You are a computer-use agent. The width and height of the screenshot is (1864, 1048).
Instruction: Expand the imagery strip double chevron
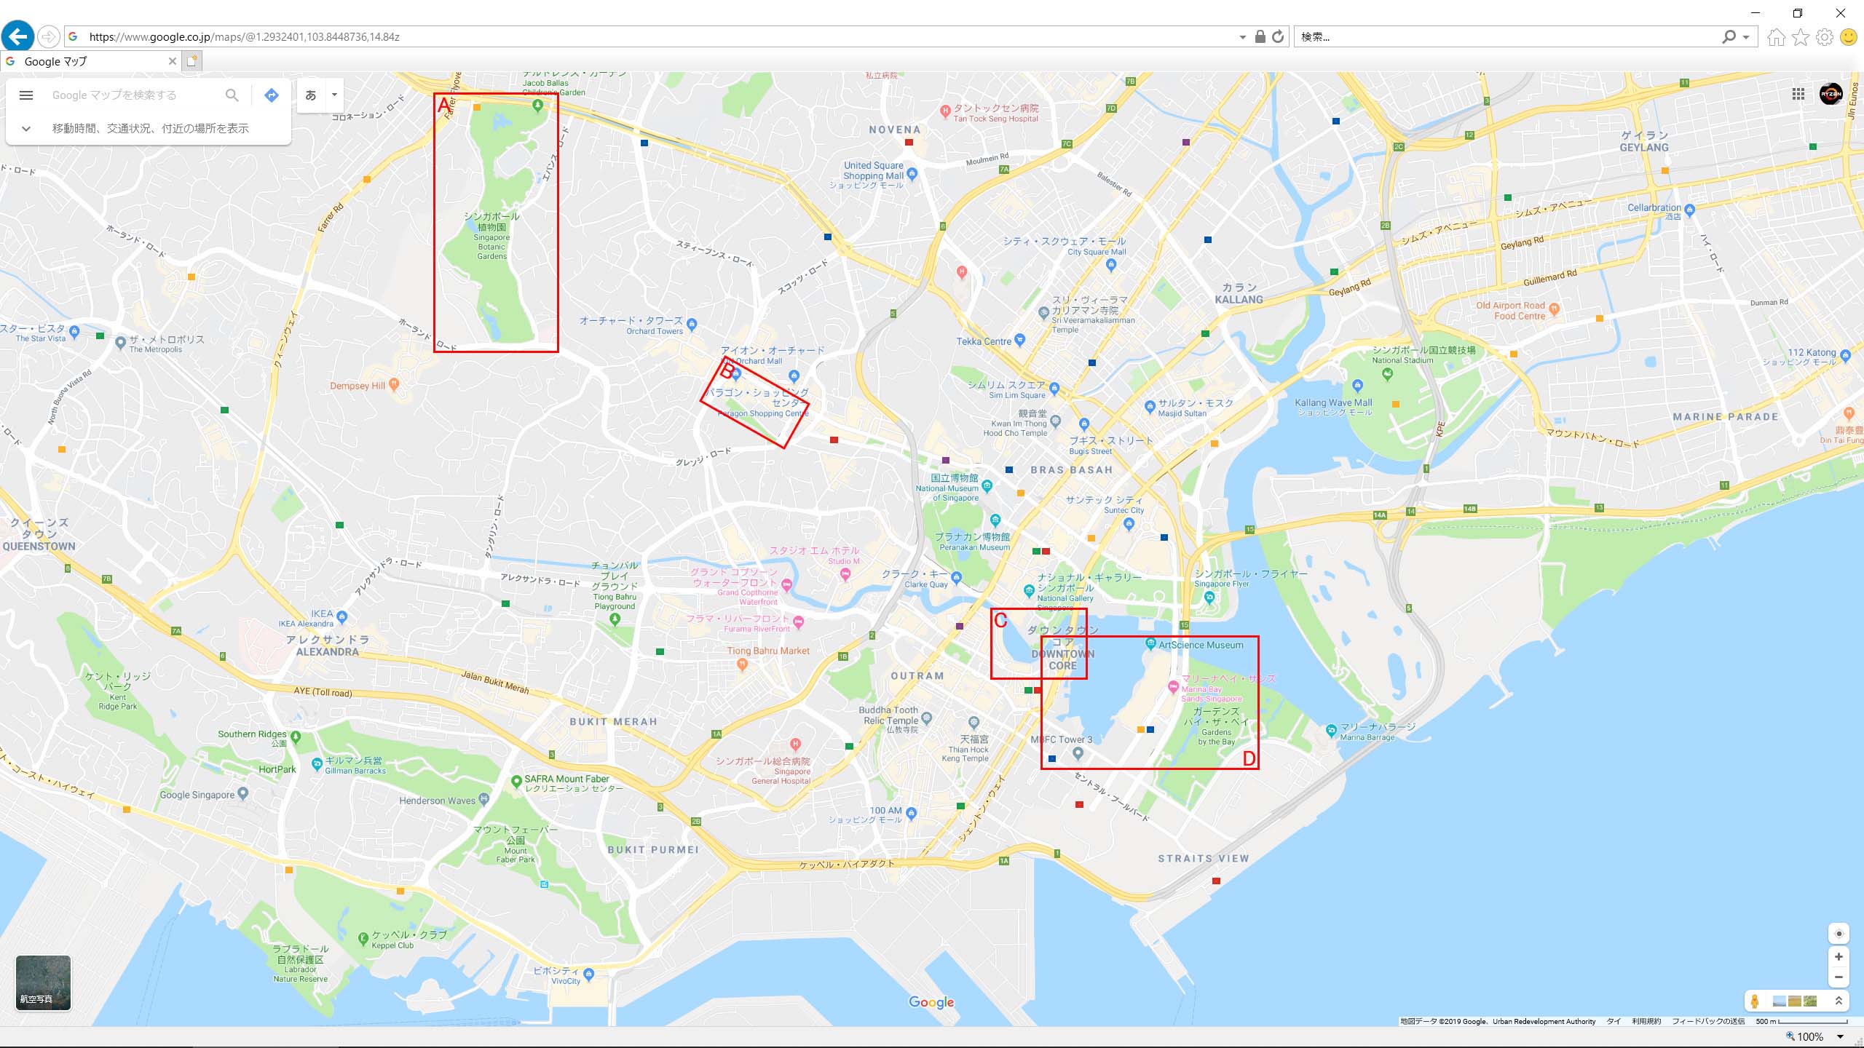click(x=1839, y=1001)
